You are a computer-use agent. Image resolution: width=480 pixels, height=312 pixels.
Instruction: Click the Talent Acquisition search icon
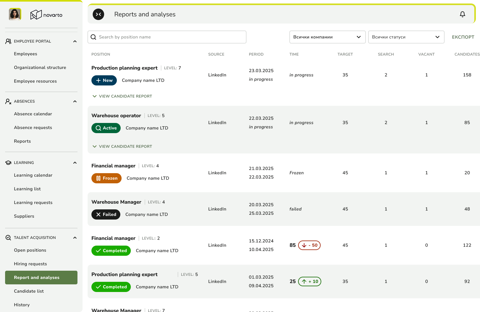[8, 238]
